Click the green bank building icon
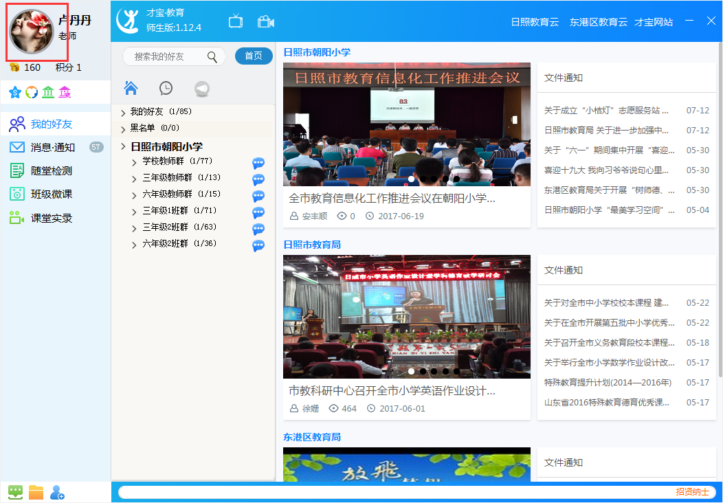This screenshot has width=723, height=503. [x=48, y=92]
